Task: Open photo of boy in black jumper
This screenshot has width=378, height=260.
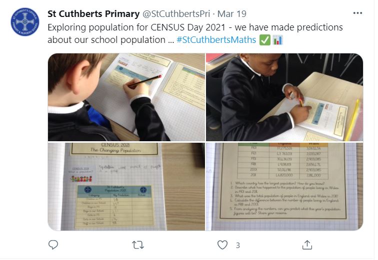Action: coord(284,97)
